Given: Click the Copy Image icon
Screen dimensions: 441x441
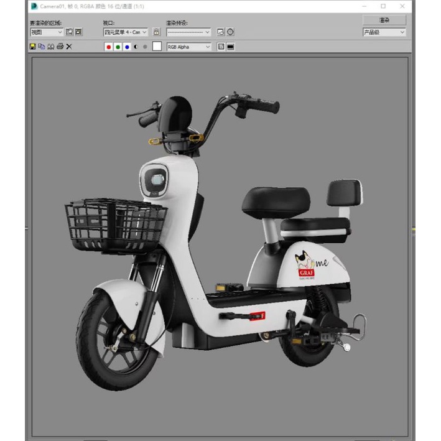Looking at the screenshot, I should pyautogui.click(x=42, y=47).
